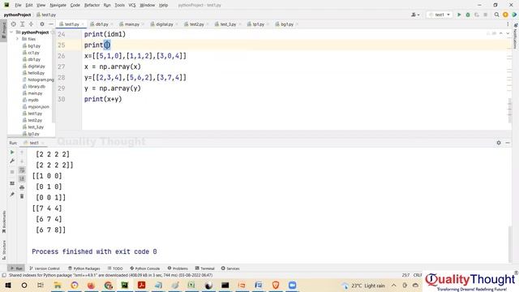This screenshot has height=292, width=519.
Task: Open the VCS menu
Action: [131, 6]
